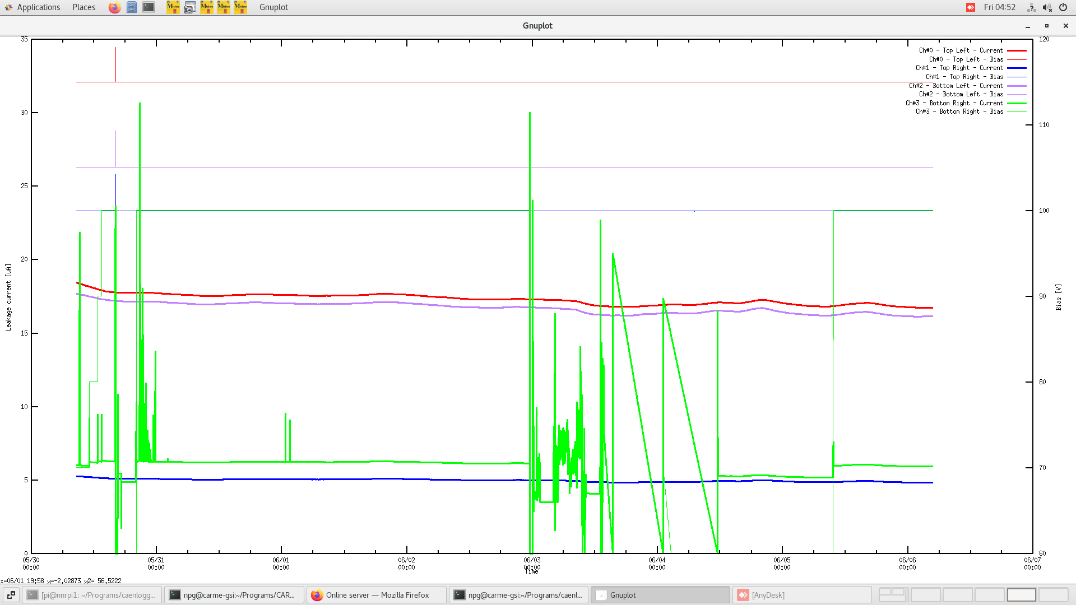Open the text editor icon in top panel
This screenshot has width=1076, height=605.
[132, 7]
